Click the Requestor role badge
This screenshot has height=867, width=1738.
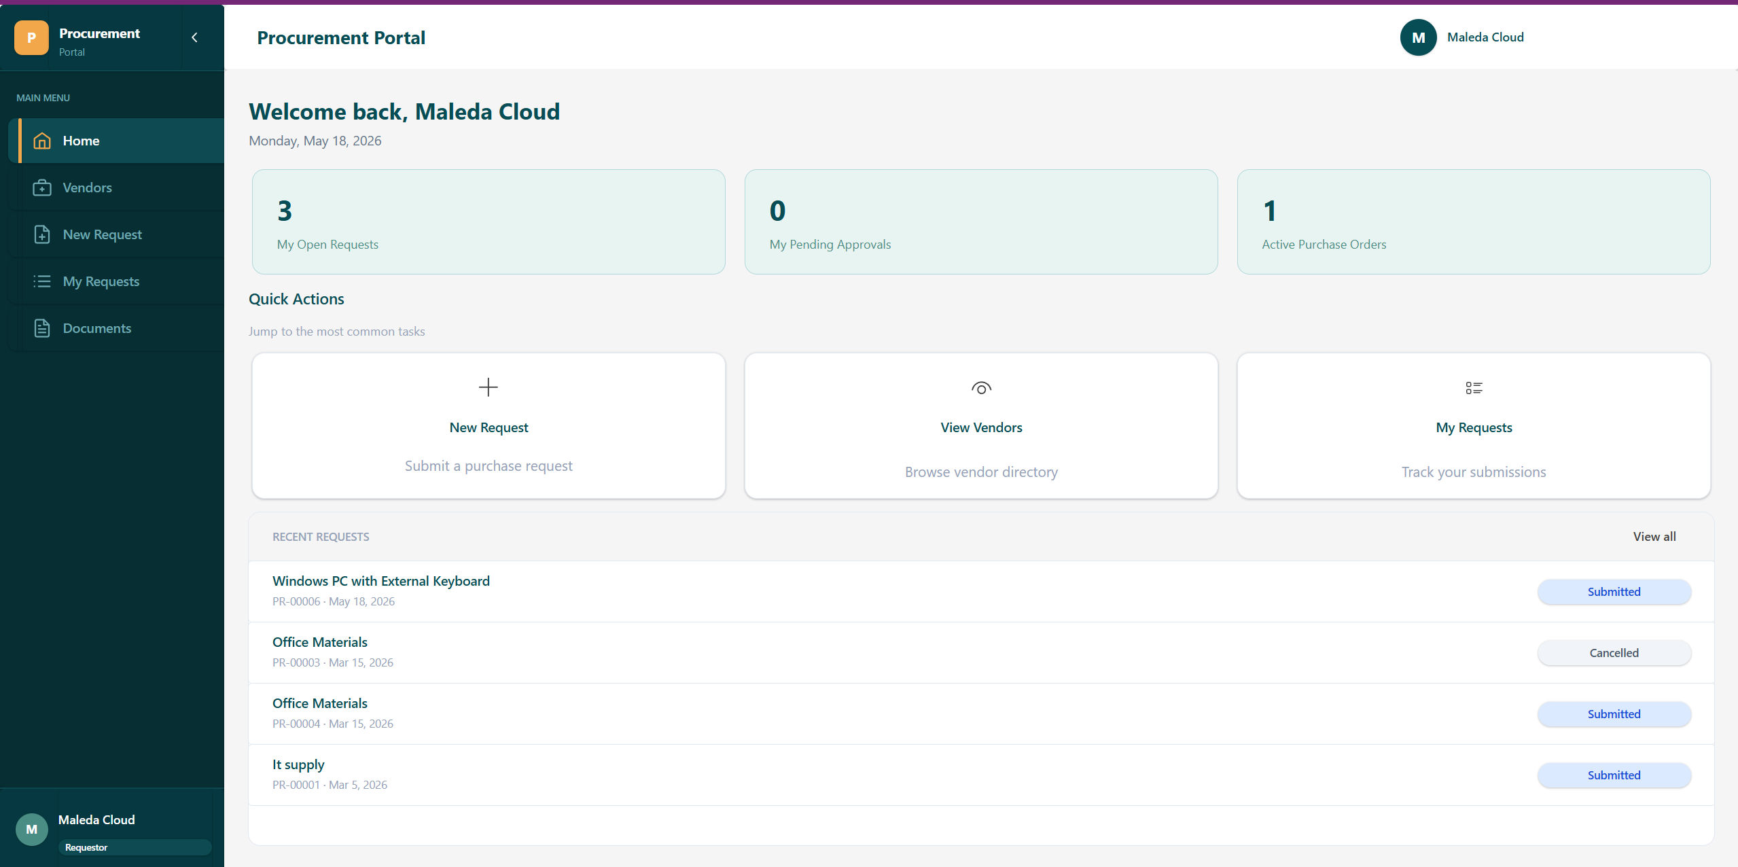135,847
